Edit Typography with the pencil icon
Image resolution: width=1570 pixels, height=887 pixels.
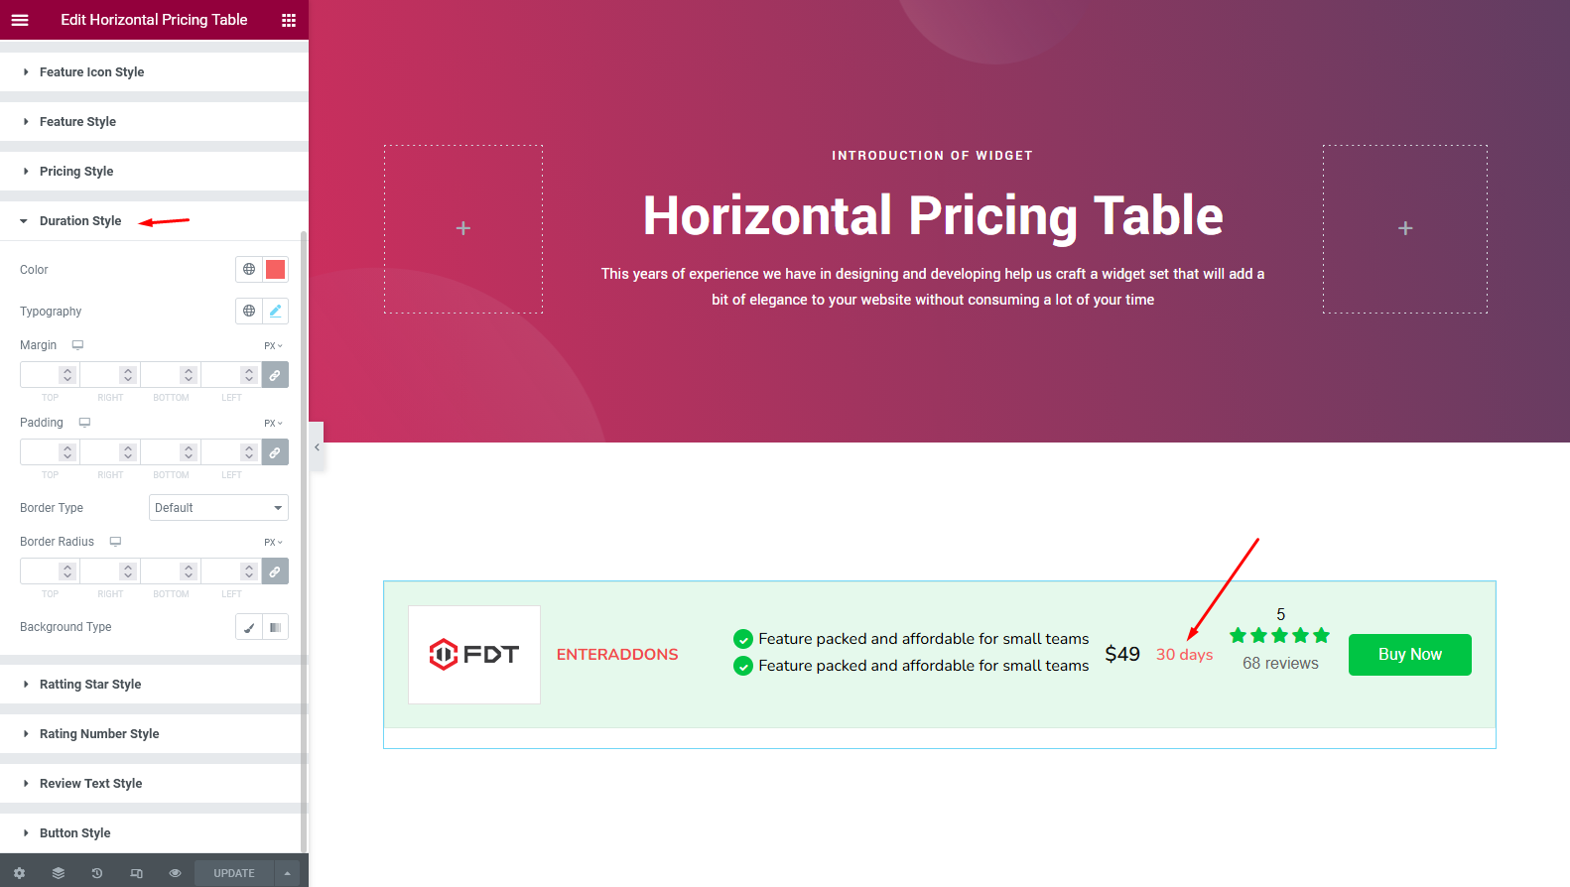pos(276,310)
